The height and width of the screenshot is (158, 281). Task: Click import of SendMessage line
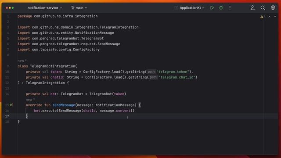click(69, 44)
